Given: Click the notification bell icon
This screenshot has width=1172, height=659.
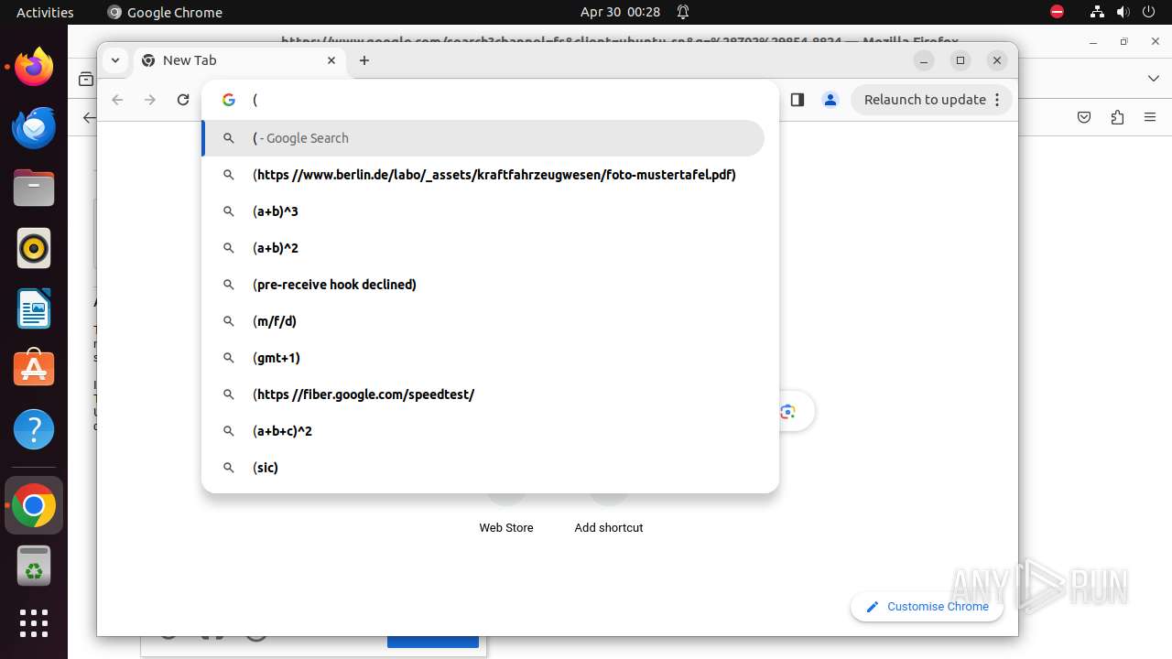Looking at the screenshot, I should point(683,12).
